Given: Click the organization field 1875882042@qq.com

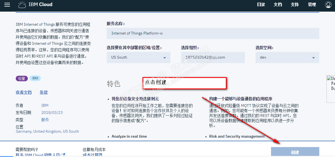Looking at the screenshot, I should point(213,57).
